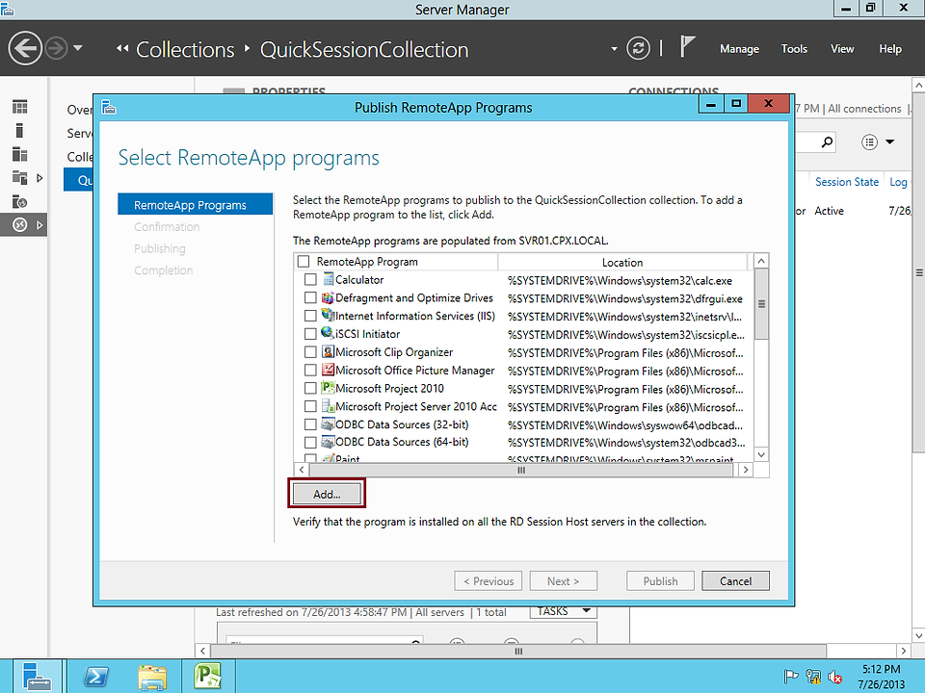This screenshot has width=925, height=693.
Task: Click the Microsoft Clip Organizer icon
Action: 328,352
